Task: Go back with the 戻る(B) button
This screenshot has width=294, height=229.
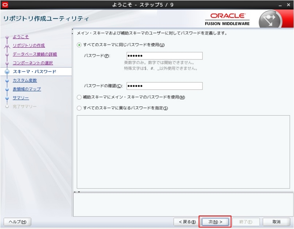Action: point(187,222)
